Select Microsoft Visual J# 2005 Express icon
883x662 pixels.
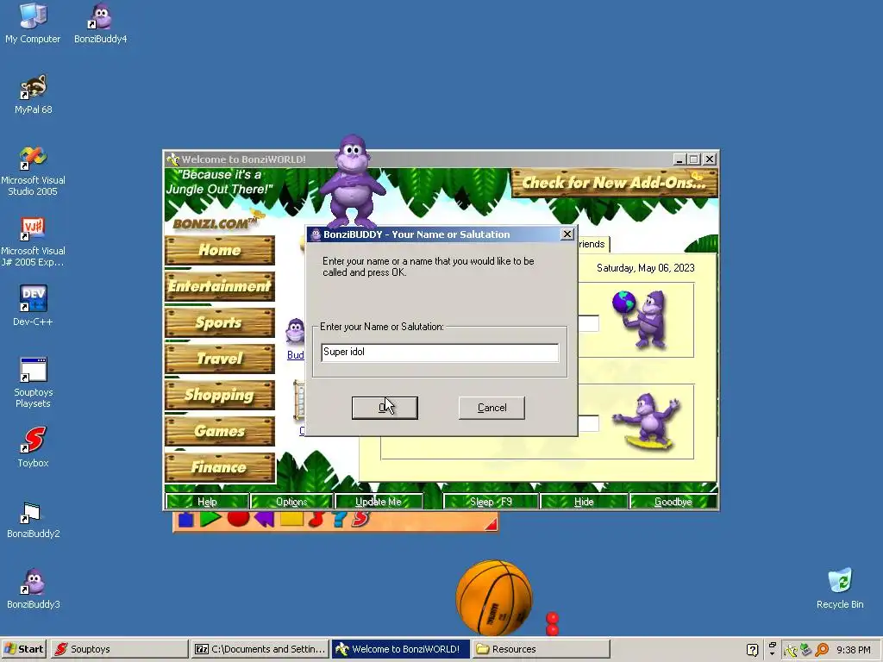coord(33,241)
